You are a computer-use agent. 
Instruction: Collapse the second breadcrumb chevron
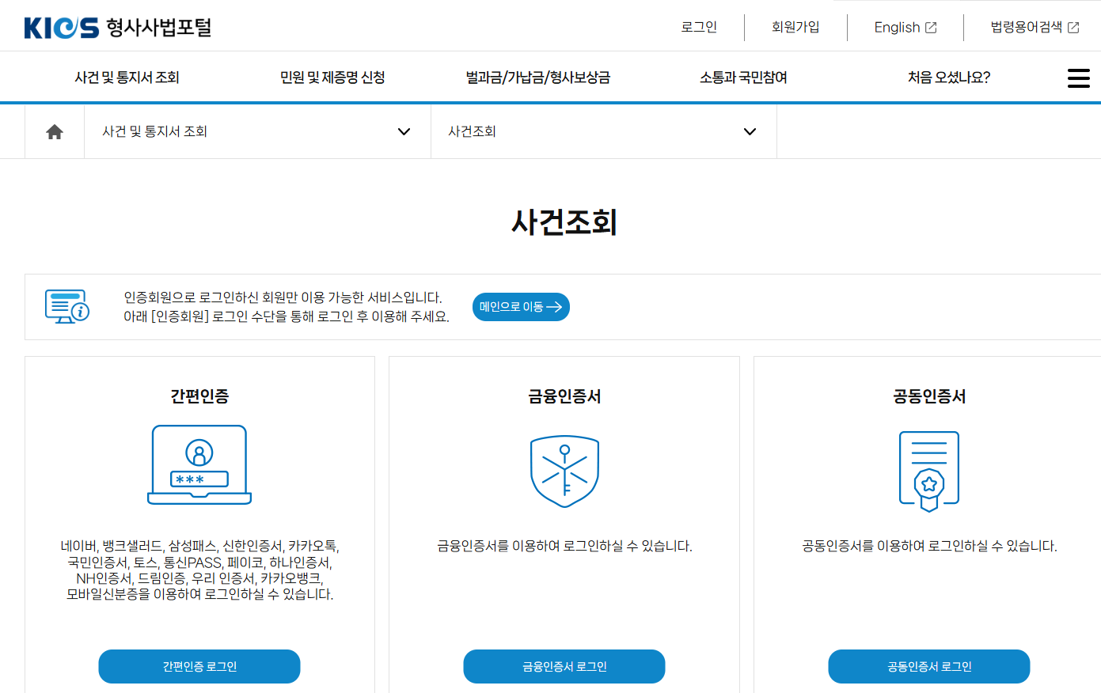(749, 131)
